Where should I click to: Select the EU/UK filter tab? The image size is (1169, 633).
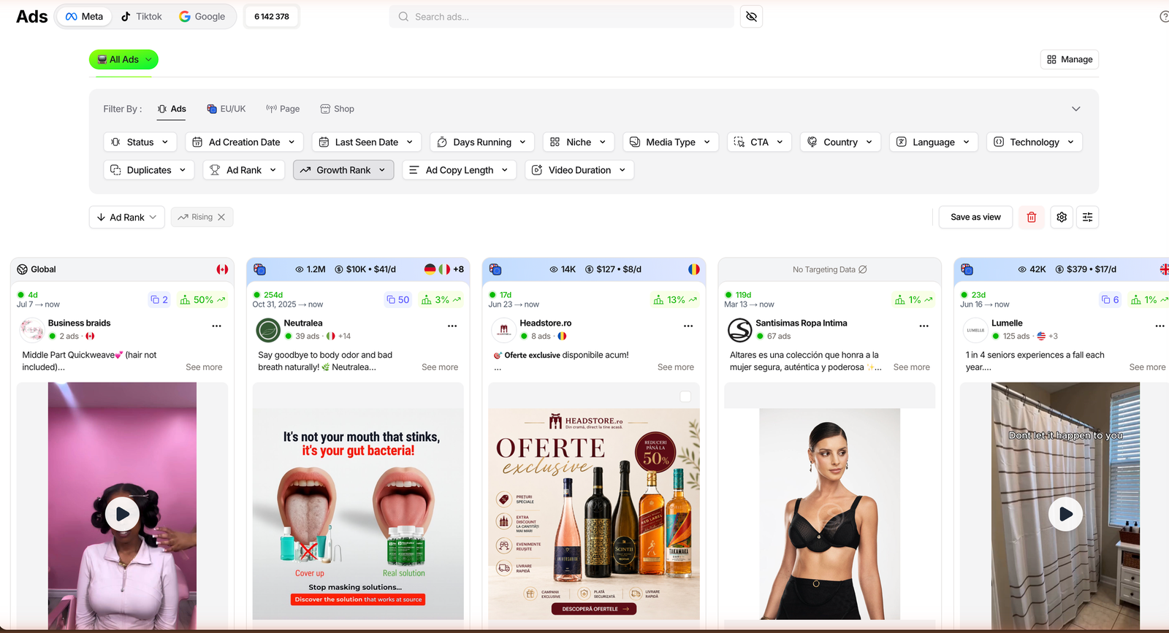[226, 109]
